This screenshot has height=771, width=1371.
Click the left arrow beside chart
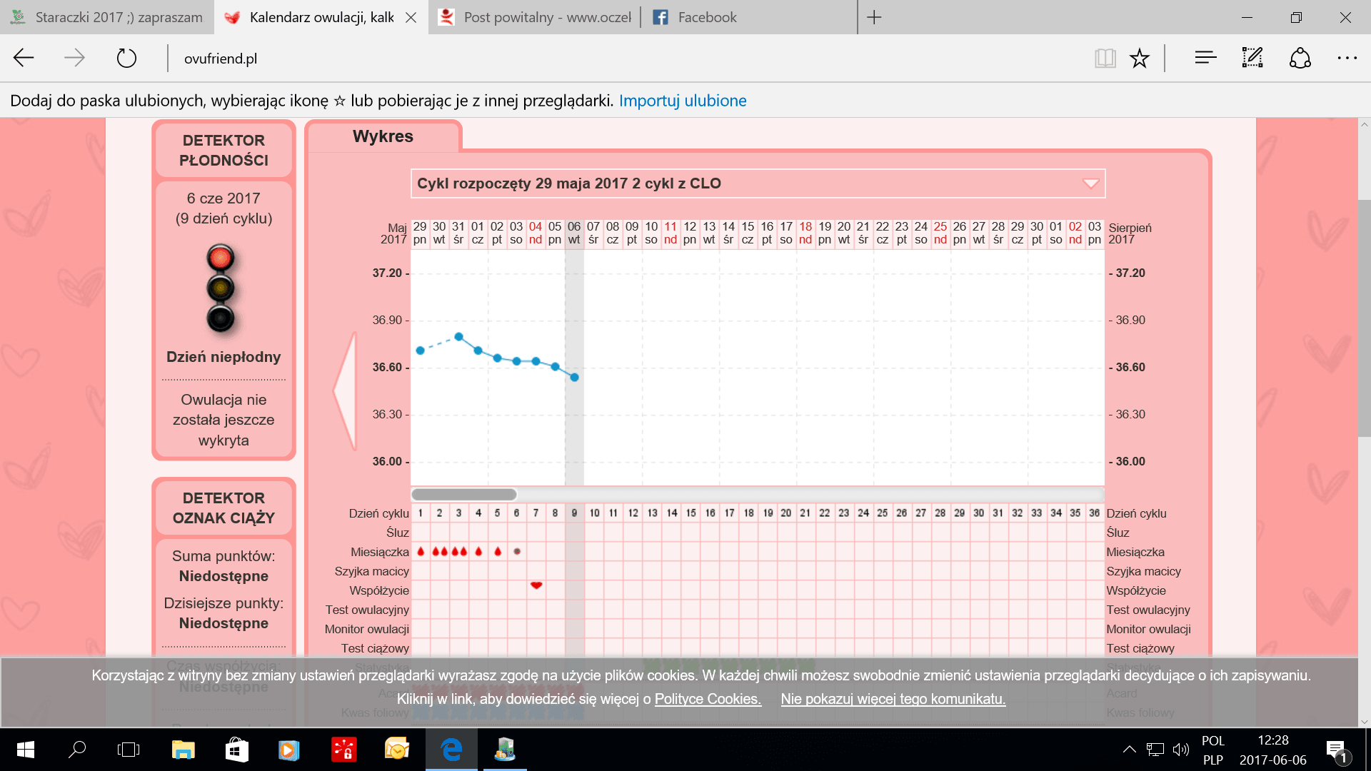[346, 390]
